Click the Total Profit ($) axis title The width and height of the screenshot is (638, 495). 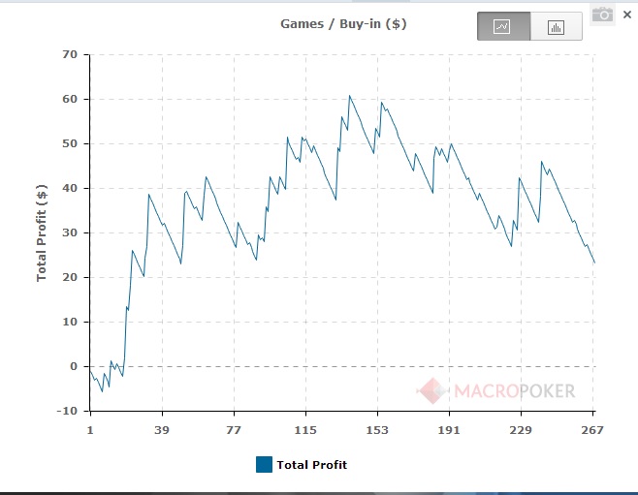[42, 232]
